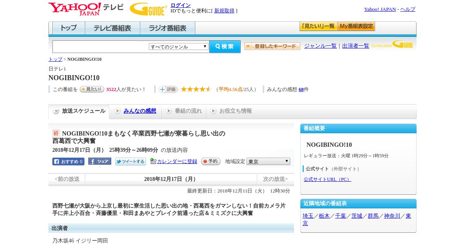Screen dimensions: 465x244
Task: Switch to お役立ち情報 tab
Action: point(236,111)
